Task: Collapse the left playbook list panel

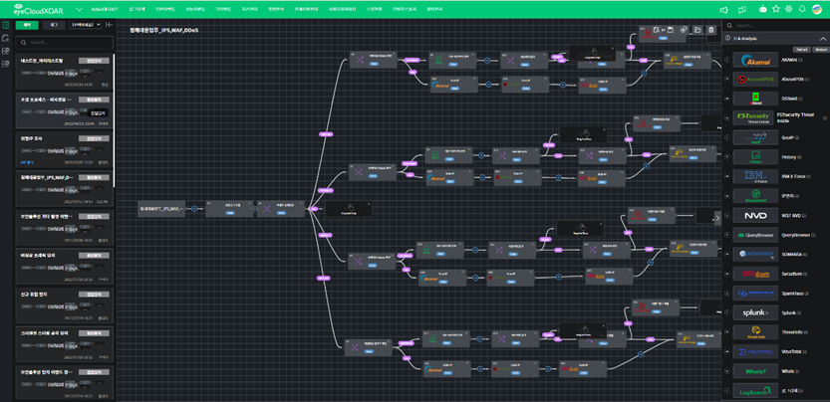Action: [109, 25]
